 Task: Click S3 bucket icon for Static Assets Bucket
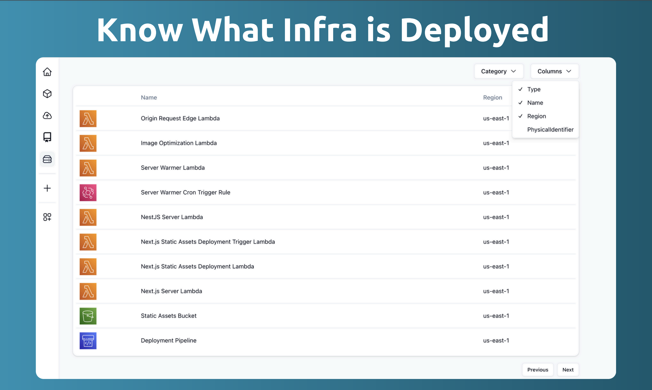(88, 316)
